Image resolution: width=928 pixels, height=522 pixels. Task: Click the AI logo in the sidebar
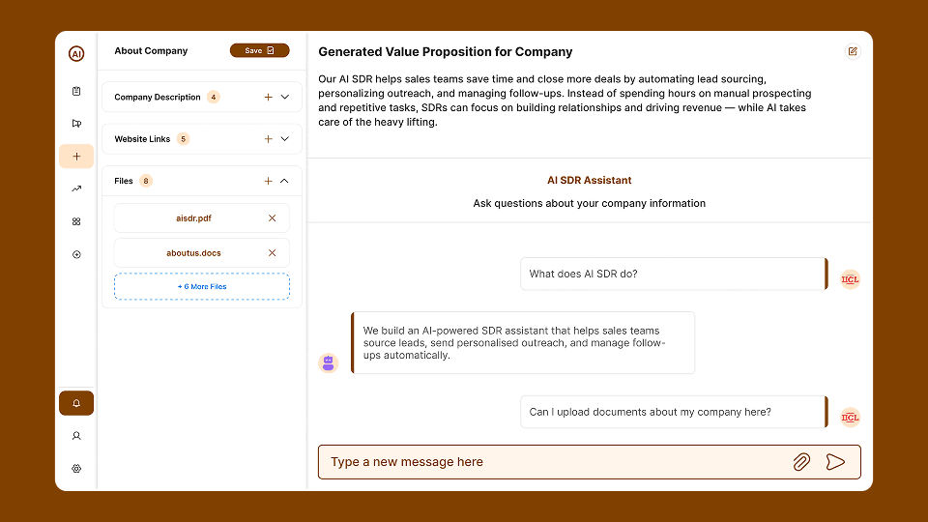point(76,54)
